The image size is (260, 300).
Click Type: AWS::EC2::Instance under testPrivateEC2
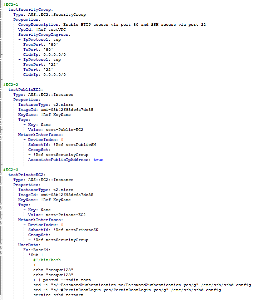point(43,179)
